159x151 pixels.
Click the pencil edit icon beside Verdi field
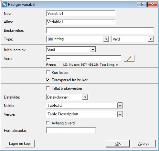tap(129, 59)
